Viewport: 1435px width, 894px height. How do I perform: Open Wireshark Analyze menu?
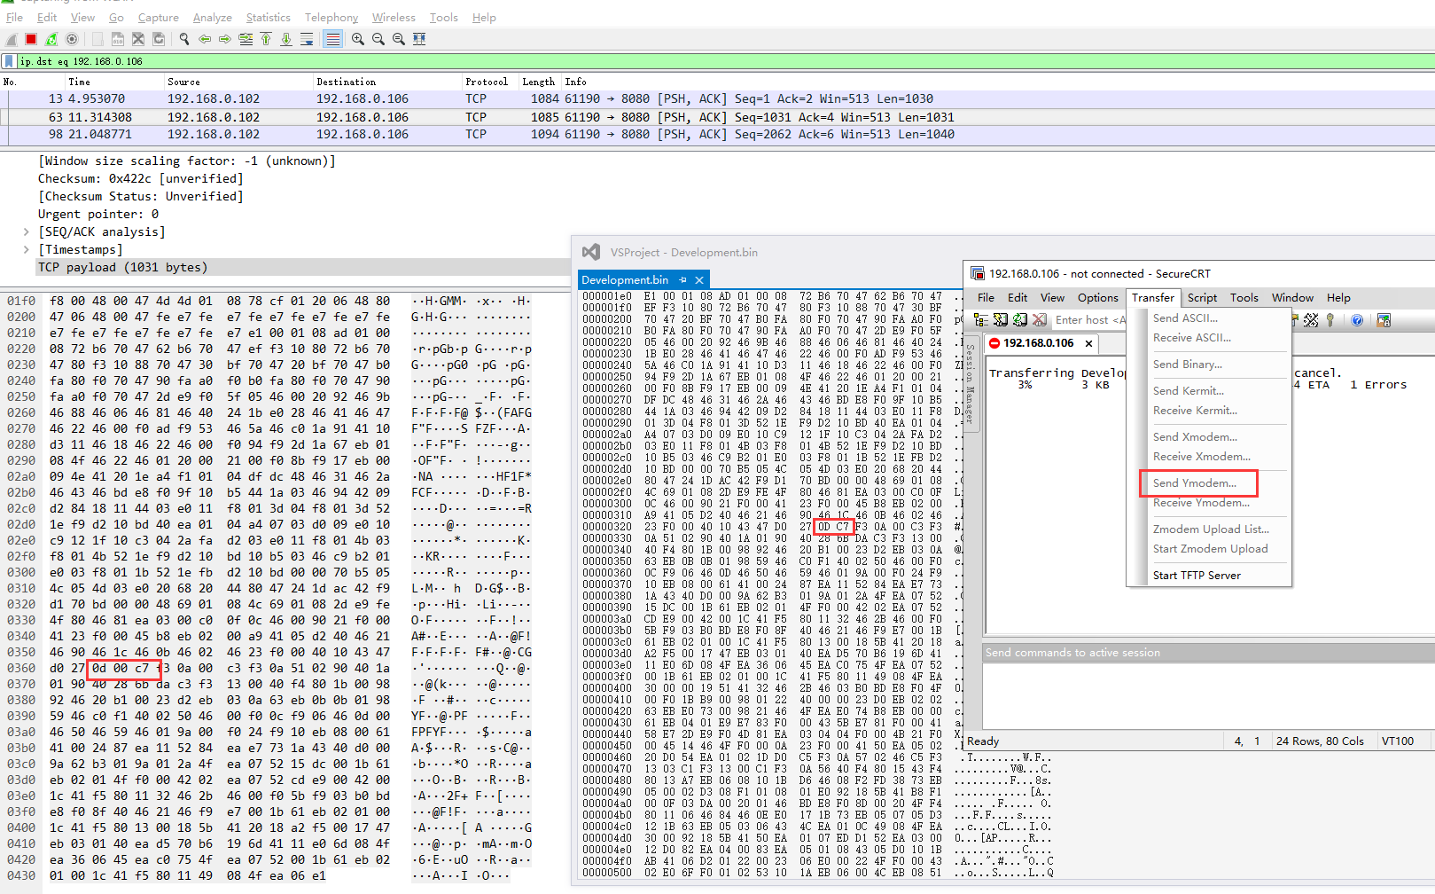[213, 17]
